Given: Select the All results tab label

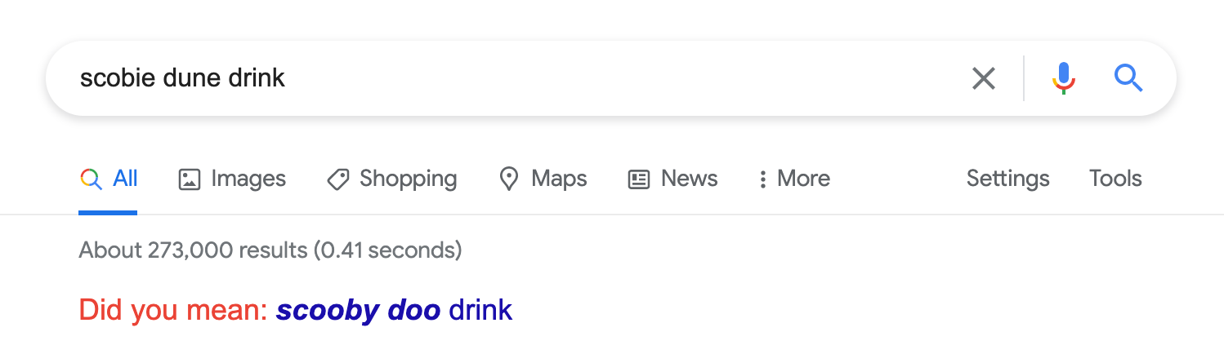Looking at the screenshot, I should pyautogui.click(x=125, y=179).
